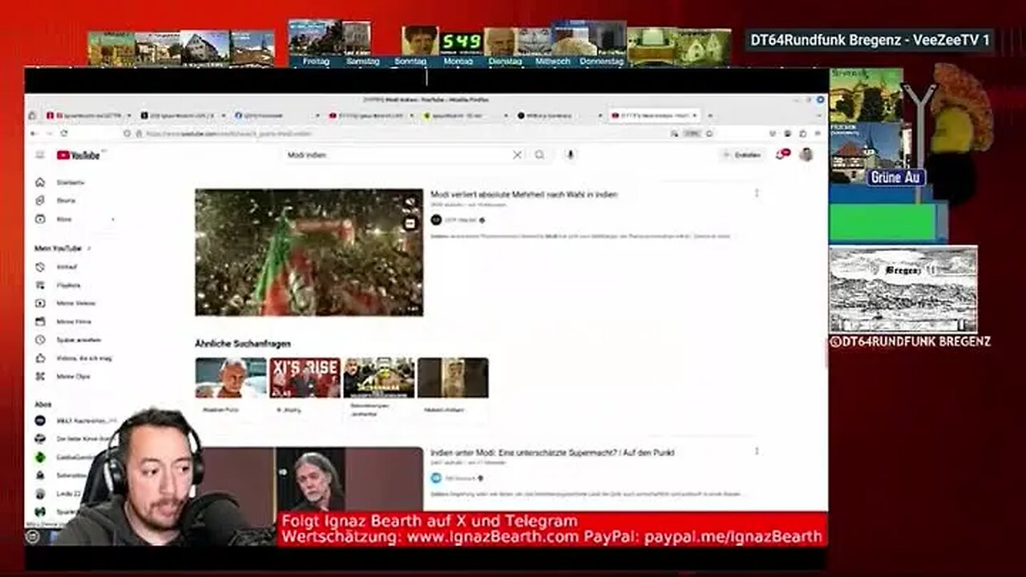Clear the search with the X icon
Viewport: 1026px width, 577px height.
[517, 155]
